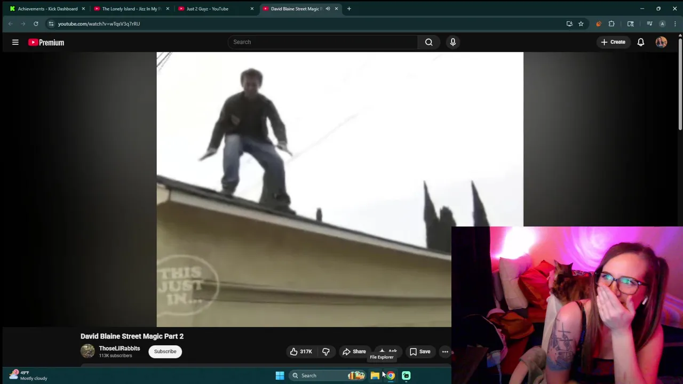
Task: Subscribe to ThoseLilRabbits channel
Action: [165, 351]
